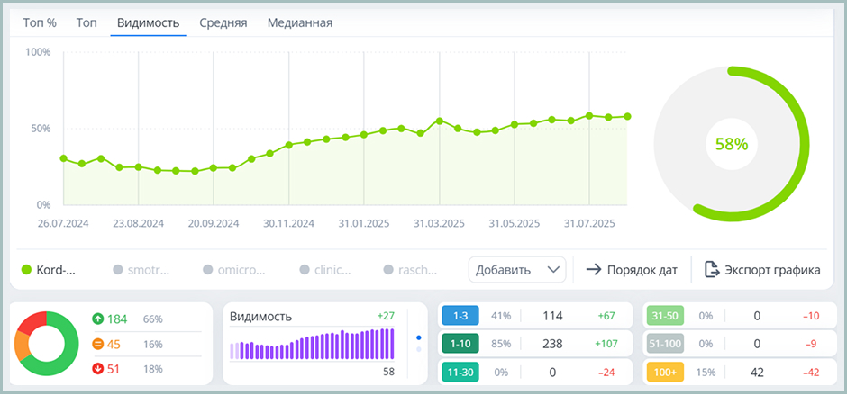Show the omicro... competitor line
The width and height of the screenshot is (847, 395).
click(x=234, y=270)
